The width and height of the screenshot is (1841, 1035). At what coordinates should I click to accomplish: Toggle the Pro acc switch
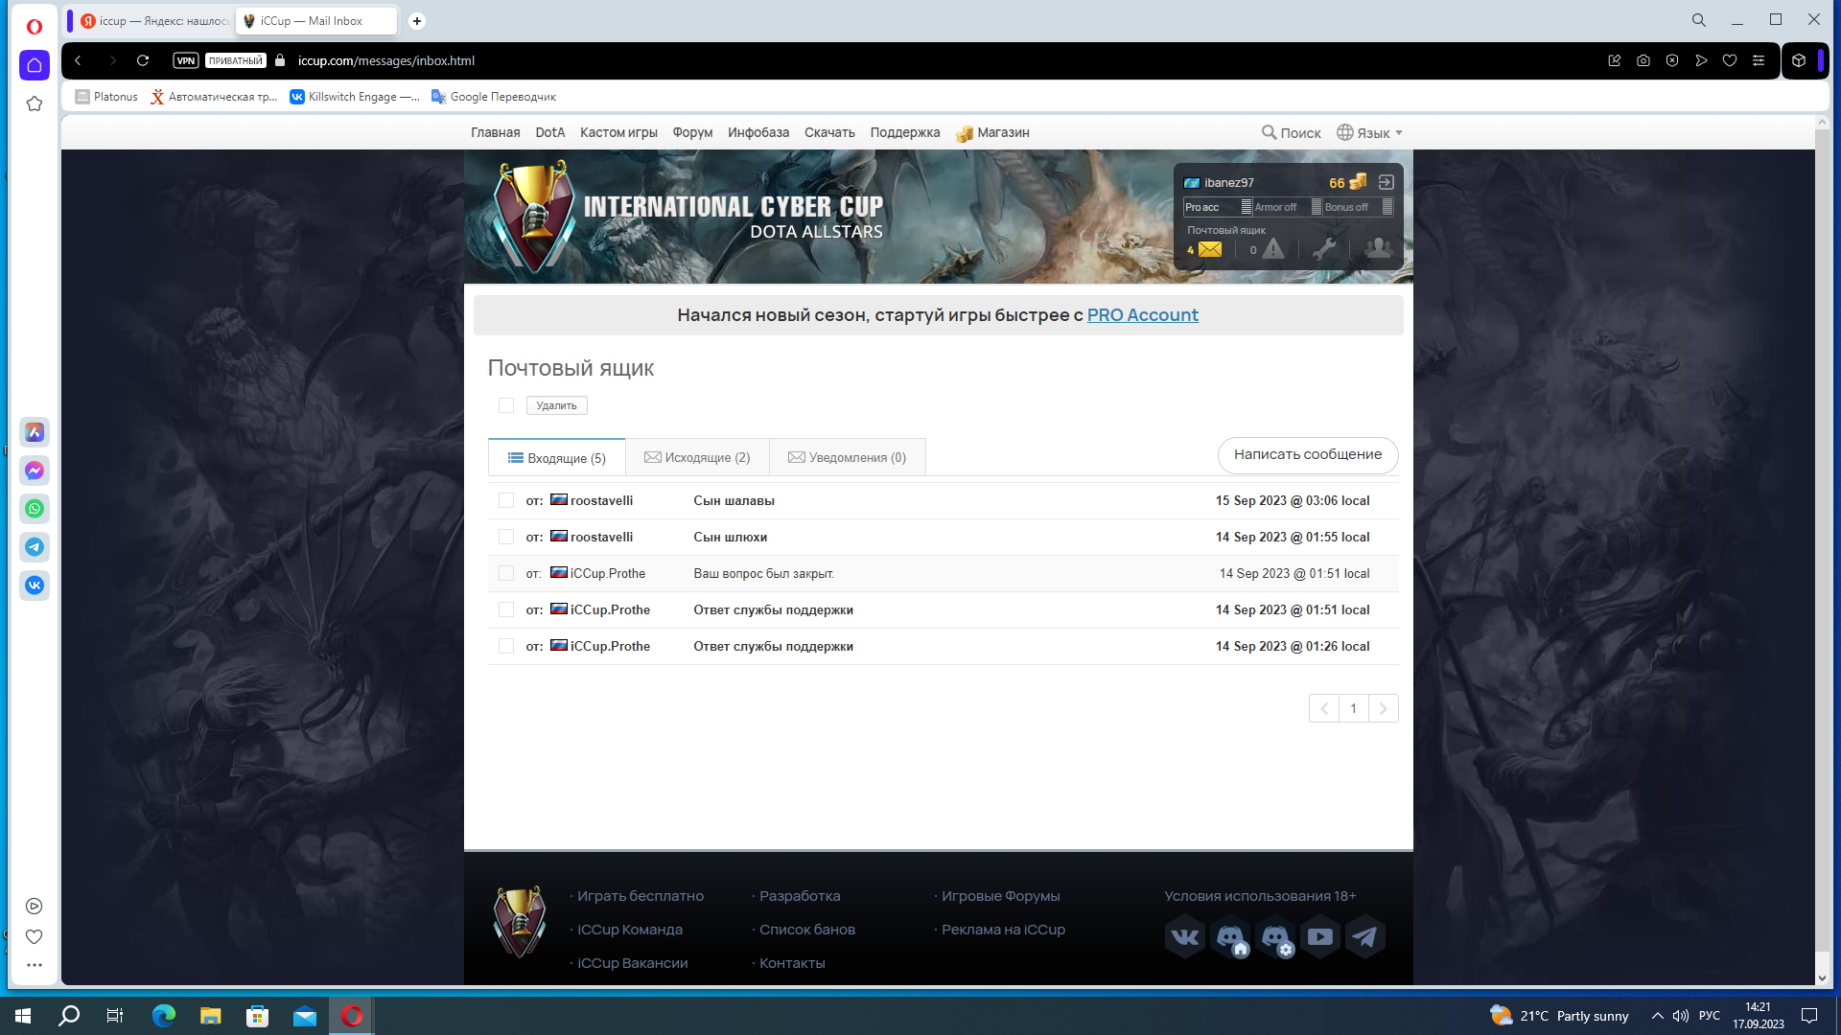pyautogui.click(x=1218, y=207)
